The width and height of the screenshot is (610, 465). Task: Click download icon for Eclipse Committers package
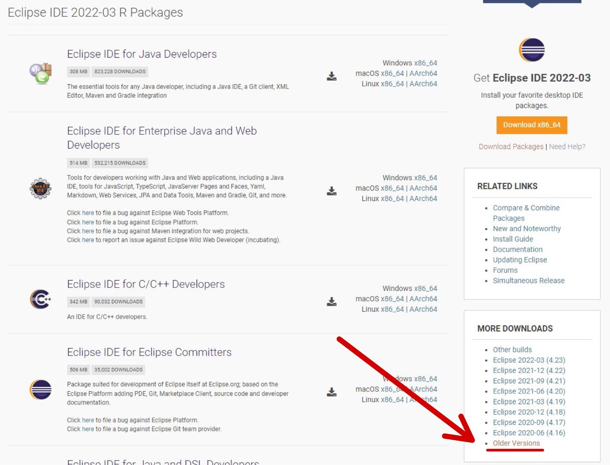point(332,392)
